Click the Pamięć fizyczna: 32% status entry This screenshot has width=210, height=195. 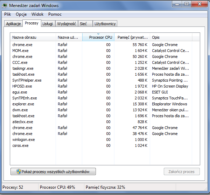coord(105,187)
